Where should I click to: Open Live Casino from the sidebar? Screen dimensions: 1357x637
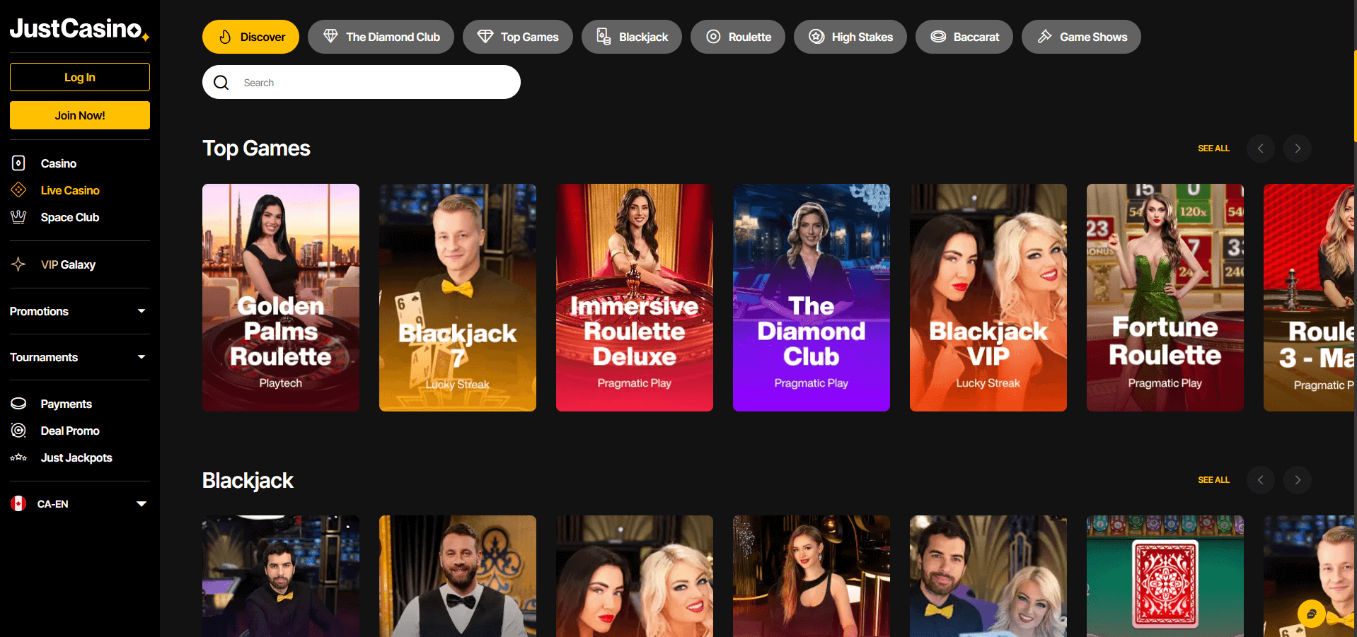click(x=70, y=189)
